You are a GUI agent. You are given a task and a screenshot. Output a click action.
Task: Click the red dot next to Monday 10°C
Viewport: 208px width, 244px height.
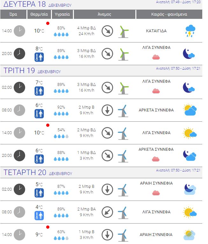coord(48,23)
